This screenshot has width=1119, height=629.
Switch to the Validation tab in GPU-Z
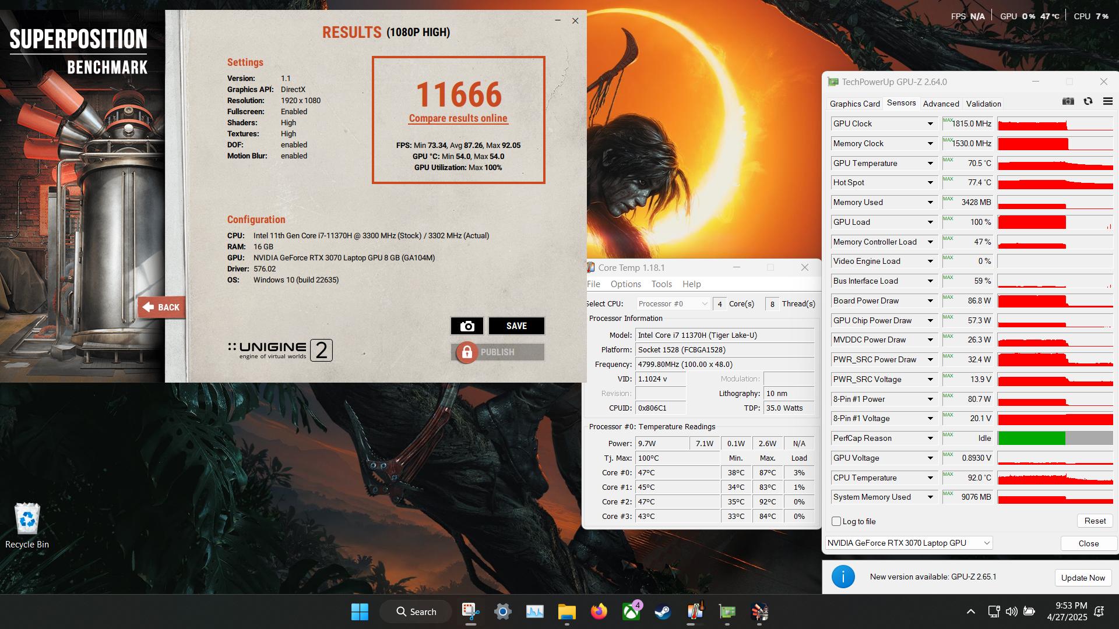pos(983,104)
